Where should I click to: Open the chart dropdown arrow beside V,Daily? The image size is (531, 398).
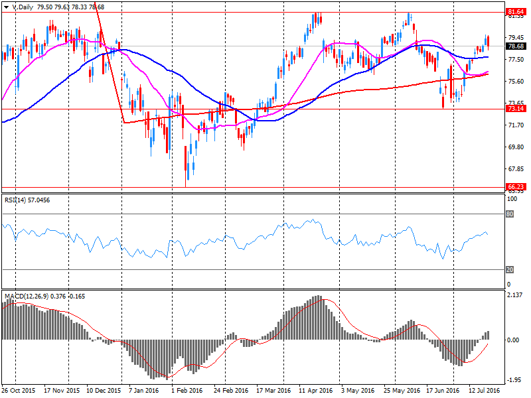pyautogui.click(x=6, y=7)
